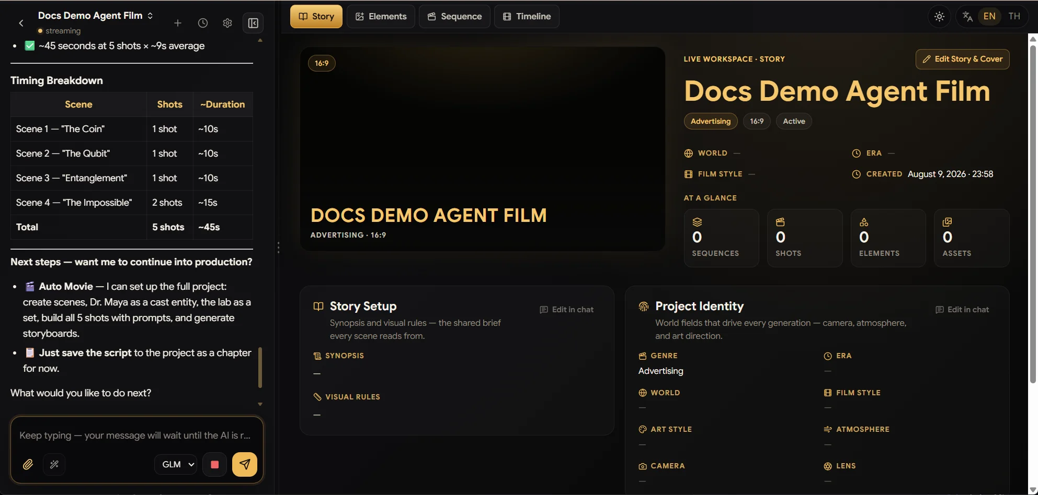1038x495 pixels.
Task: Open chat history clock icon
Action: click(x=203, y=23)
